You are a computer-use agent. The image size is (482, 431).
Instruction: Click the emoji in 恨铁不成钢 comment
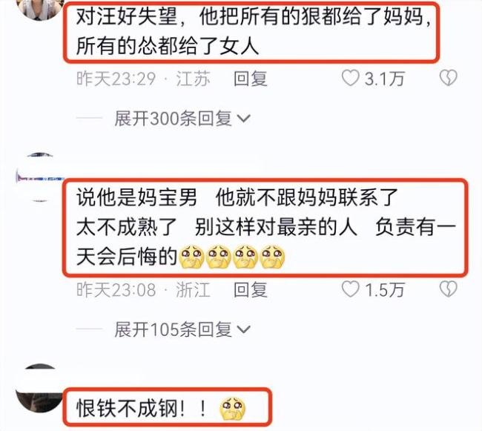[232, 408]
